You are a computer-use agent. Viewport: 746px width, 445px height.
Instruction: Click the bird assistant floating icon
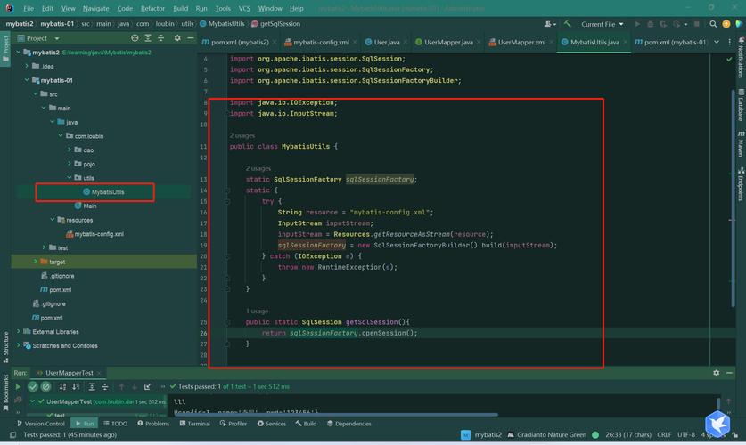pyautogui.click(x=717, y=423)
